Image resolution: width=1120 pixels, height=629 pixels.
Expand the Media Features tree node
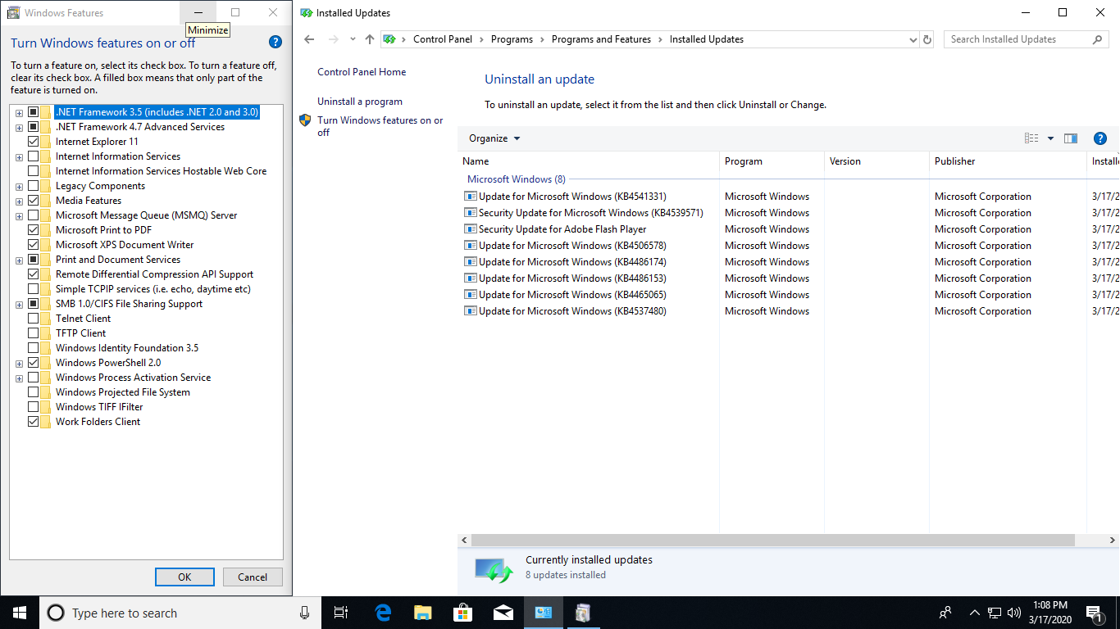(x=19, y=201)
